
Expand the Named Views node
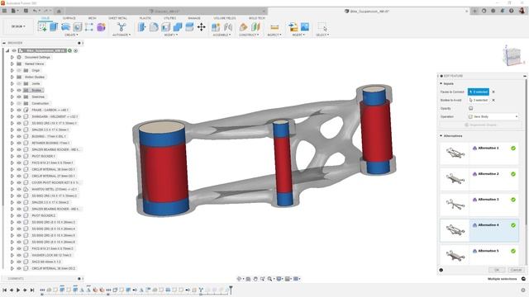click(x=12, y=64)
